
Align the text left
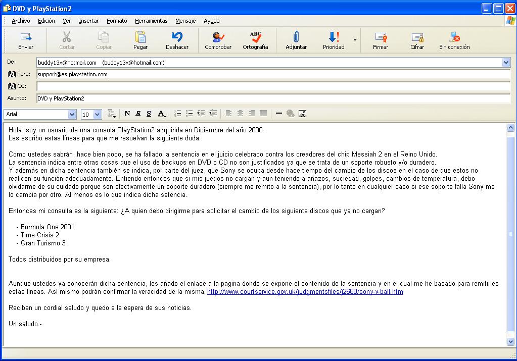pos(228,114)
